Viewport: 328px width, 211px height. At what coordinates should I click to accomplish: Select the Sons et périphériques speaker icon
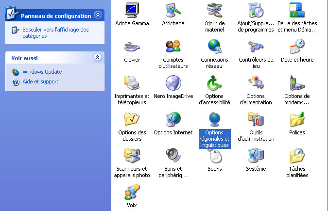(x=173, y=155)
